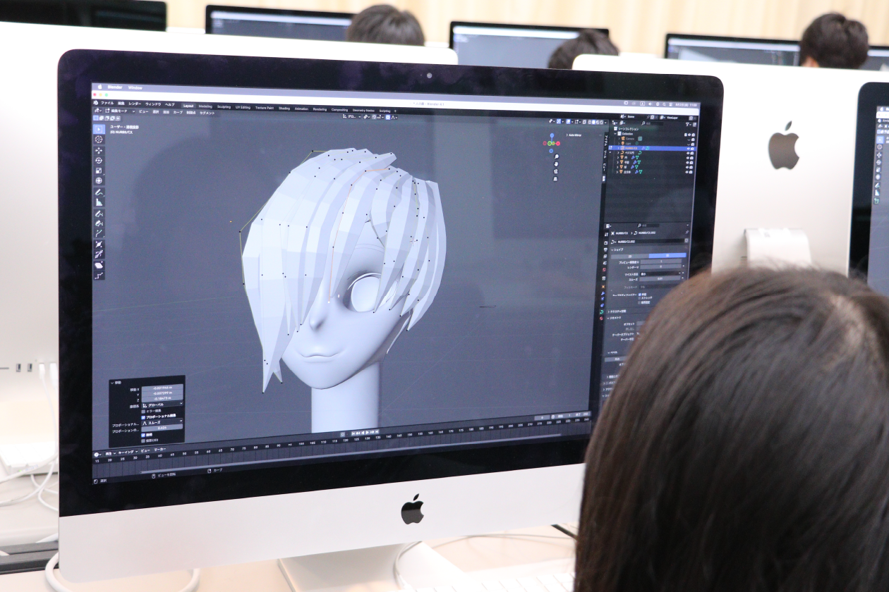Open the ツイスト方法 dropdown in properties
The height and width of the screenshot is (592, 889).
(660, 273)
